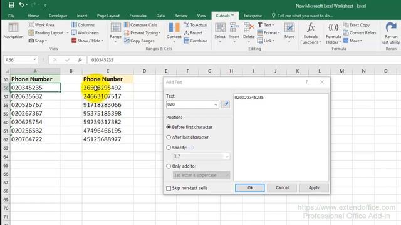Viewport: 401px width, 225px height.
Task: Click the Work Area tool
Action: coord(41,25)
